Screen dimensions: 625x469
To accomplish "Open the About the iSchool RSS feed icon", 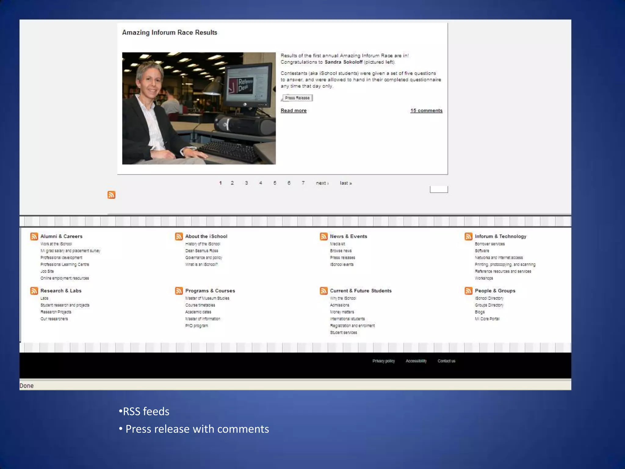I will [179, 236].
